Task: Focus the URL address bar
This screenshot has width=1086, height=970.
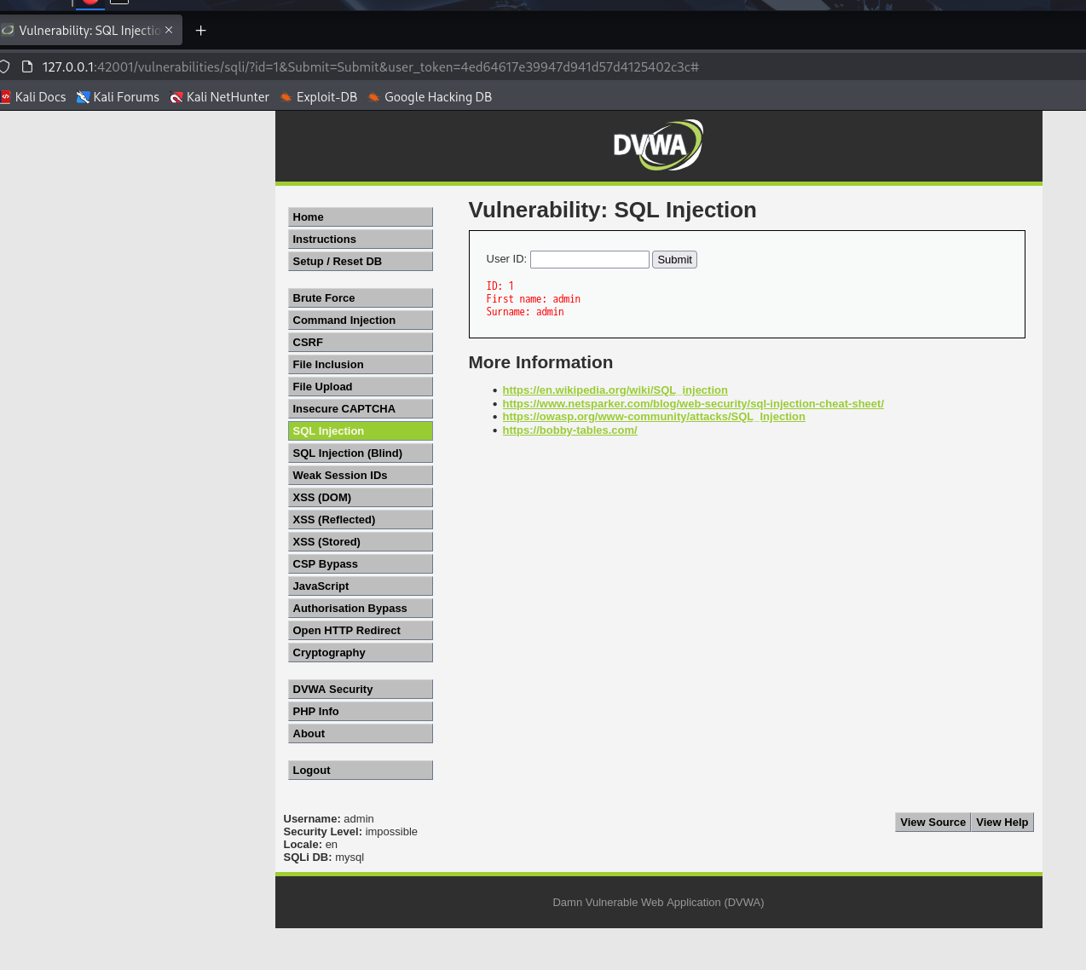Action: 371,66
